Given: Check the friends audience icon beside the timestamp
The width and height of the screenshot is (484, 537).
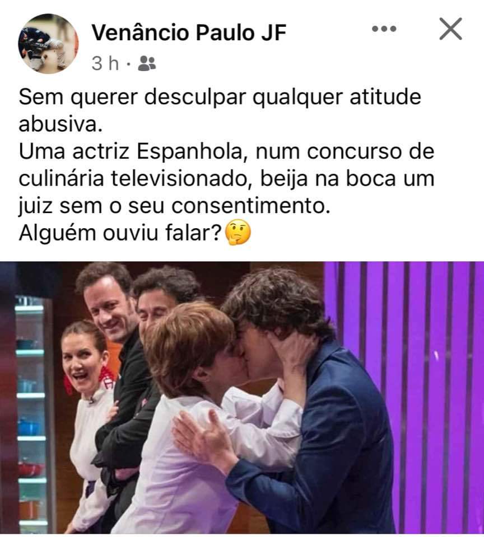Looking at the screenshot, I should click(x=147, y=63).
